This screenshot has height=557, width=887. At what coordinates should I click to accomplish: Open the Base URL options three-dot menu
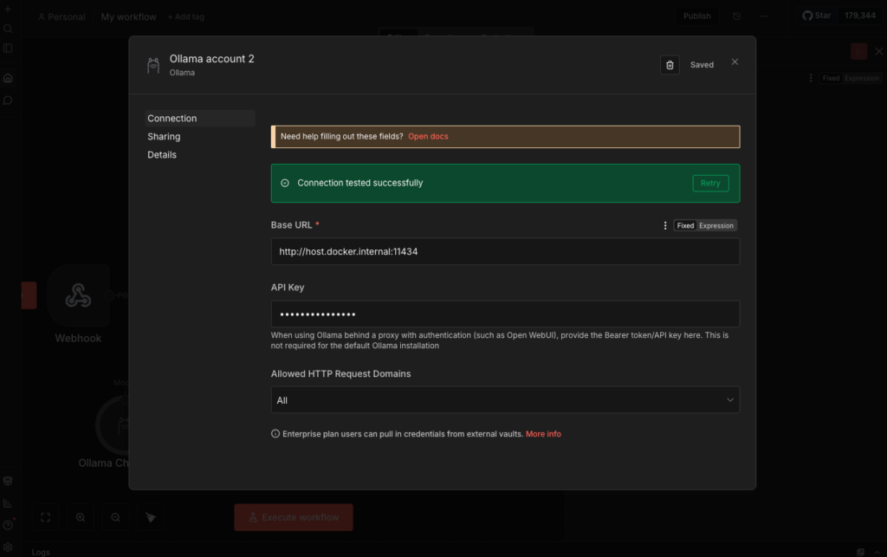pyautogui.click(x=665, y=225)
